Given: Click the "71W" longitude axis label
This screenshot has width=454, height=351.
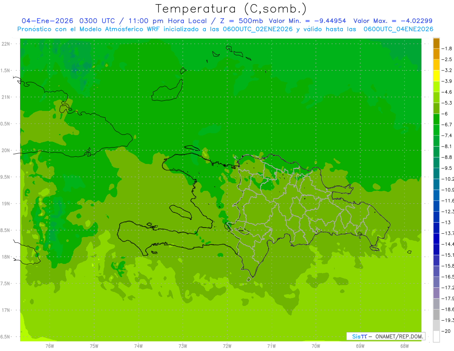Looking at the screenshot, I should tap(271, 346).
